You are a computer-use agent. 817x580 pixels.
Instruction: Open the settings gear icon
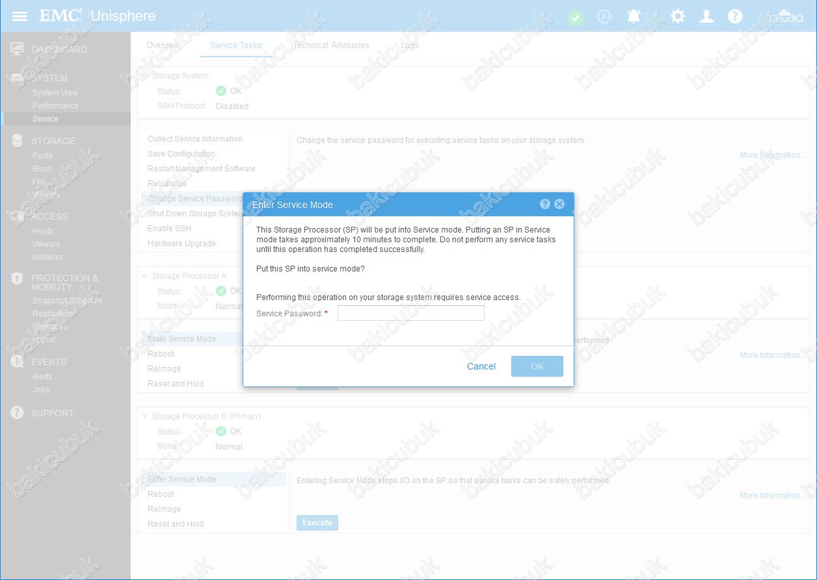[678, 16]
